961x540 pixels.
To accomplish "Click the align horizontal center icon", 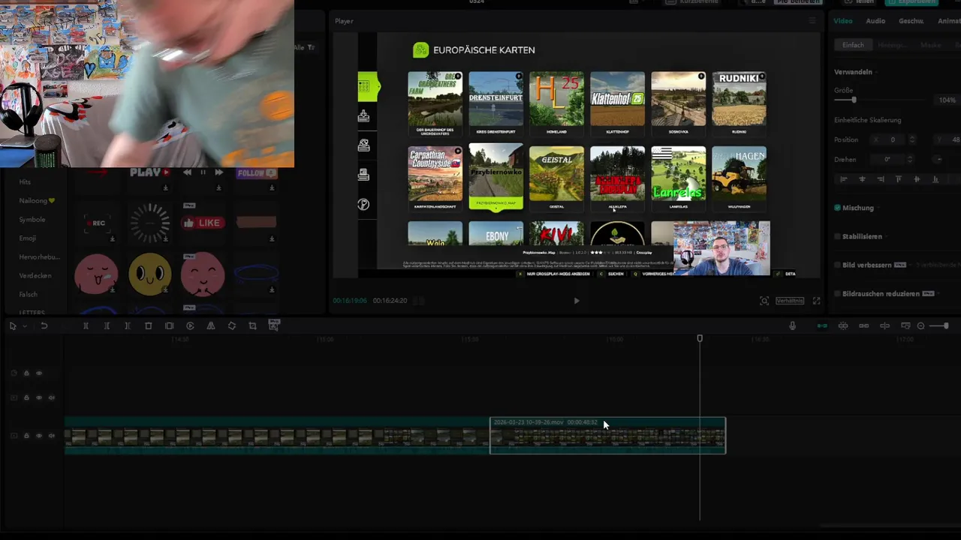I will coord(862,179).
